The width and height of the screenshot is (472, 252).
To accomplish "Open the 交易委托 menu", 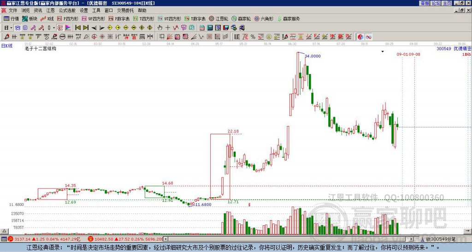I will click(125, 11).
